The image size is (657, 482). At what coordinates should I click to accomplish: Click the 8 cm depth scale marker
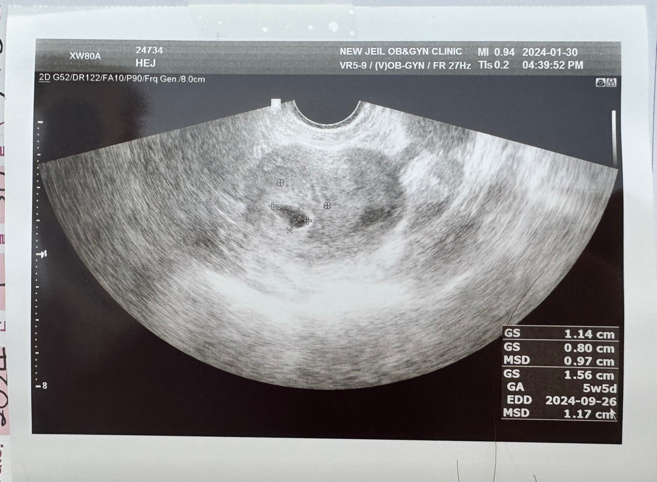click(43, 386)
